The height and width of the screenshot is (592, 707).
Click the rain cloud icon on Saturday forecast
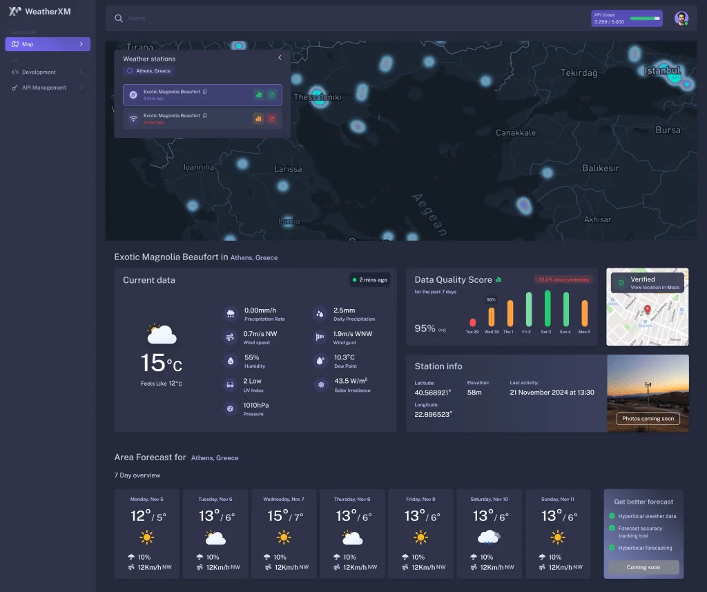[x=489, y=537]
